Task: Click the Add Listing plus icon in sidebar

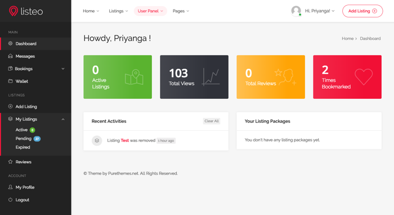Action: [x=10, y=106]
